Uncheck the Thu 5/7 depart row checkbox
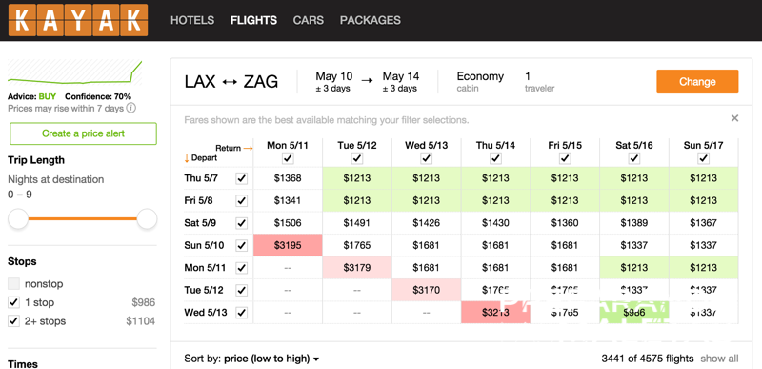Image resolution: width=762 pixels, height=369 pixels. (x=242, y=178)
